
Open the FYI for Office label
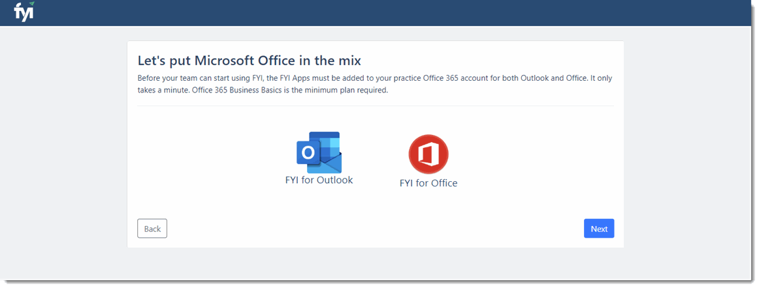[x=428, y=183]
